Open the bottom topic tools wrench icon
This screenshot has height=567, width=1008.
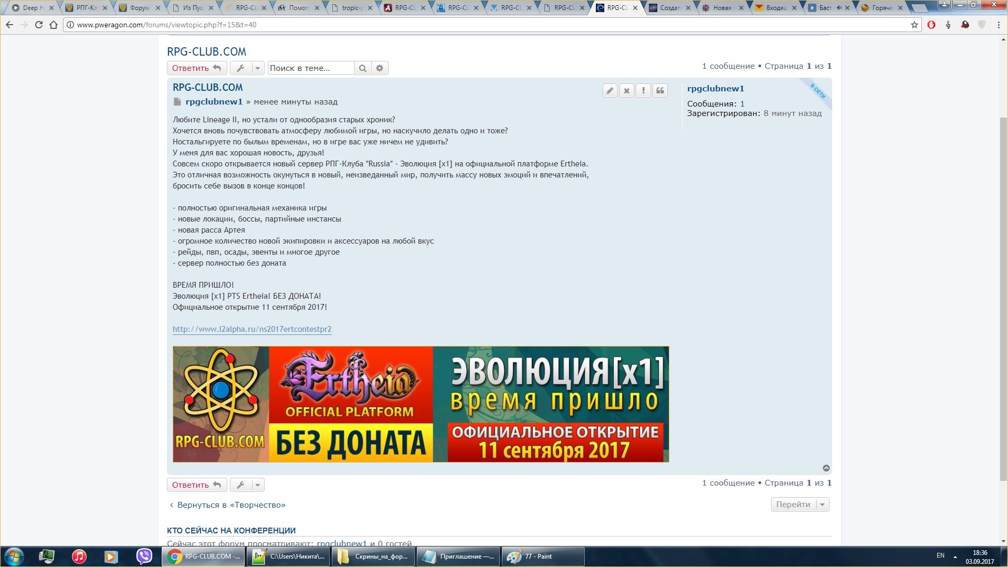tap(240, 485)
